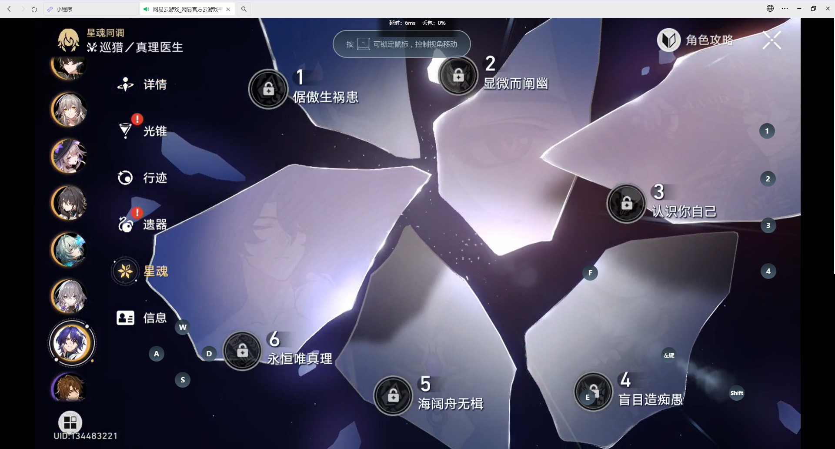835x449 pixels.
Task: Select the purple witch hat character avatar
Action: tap(69, 156)
